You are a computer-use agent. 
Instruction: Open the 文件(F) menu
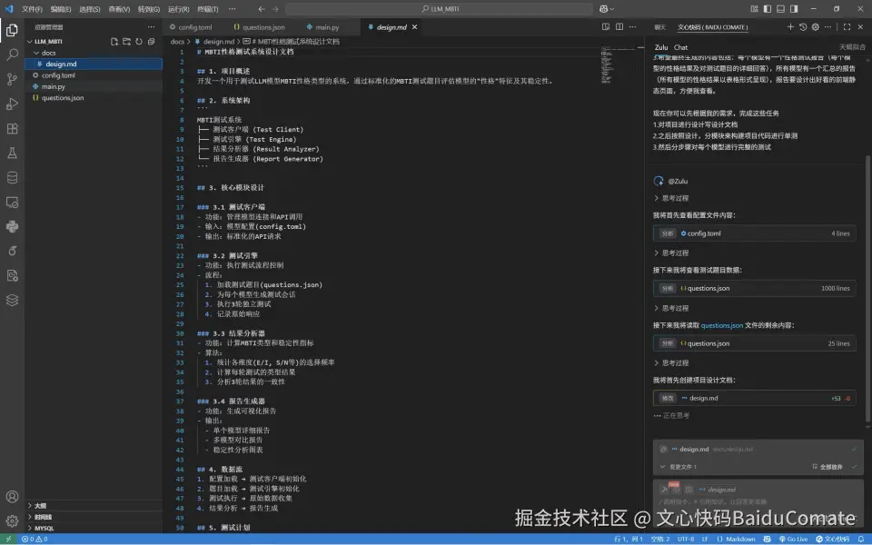point(32,9)
